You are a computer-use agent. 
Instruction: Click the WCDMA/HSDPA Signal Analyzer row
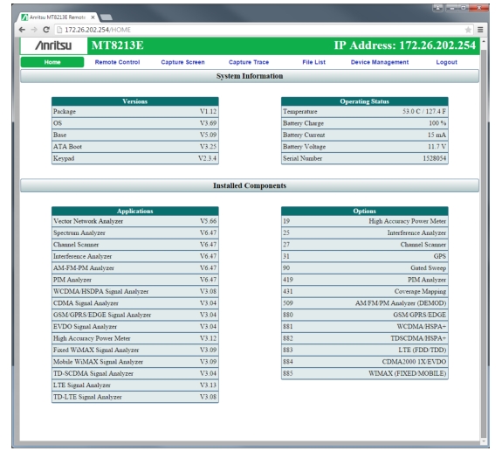135,291
